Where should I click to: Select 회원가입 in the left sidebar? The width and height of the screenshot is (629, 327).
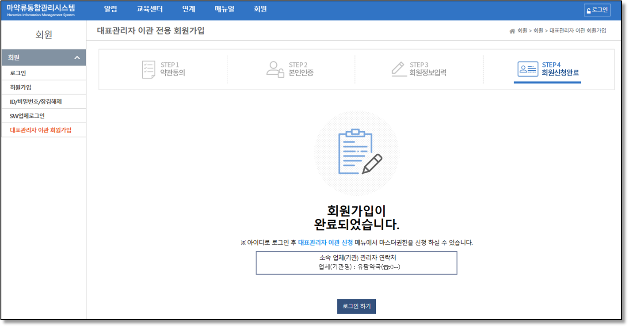[21, 87]
